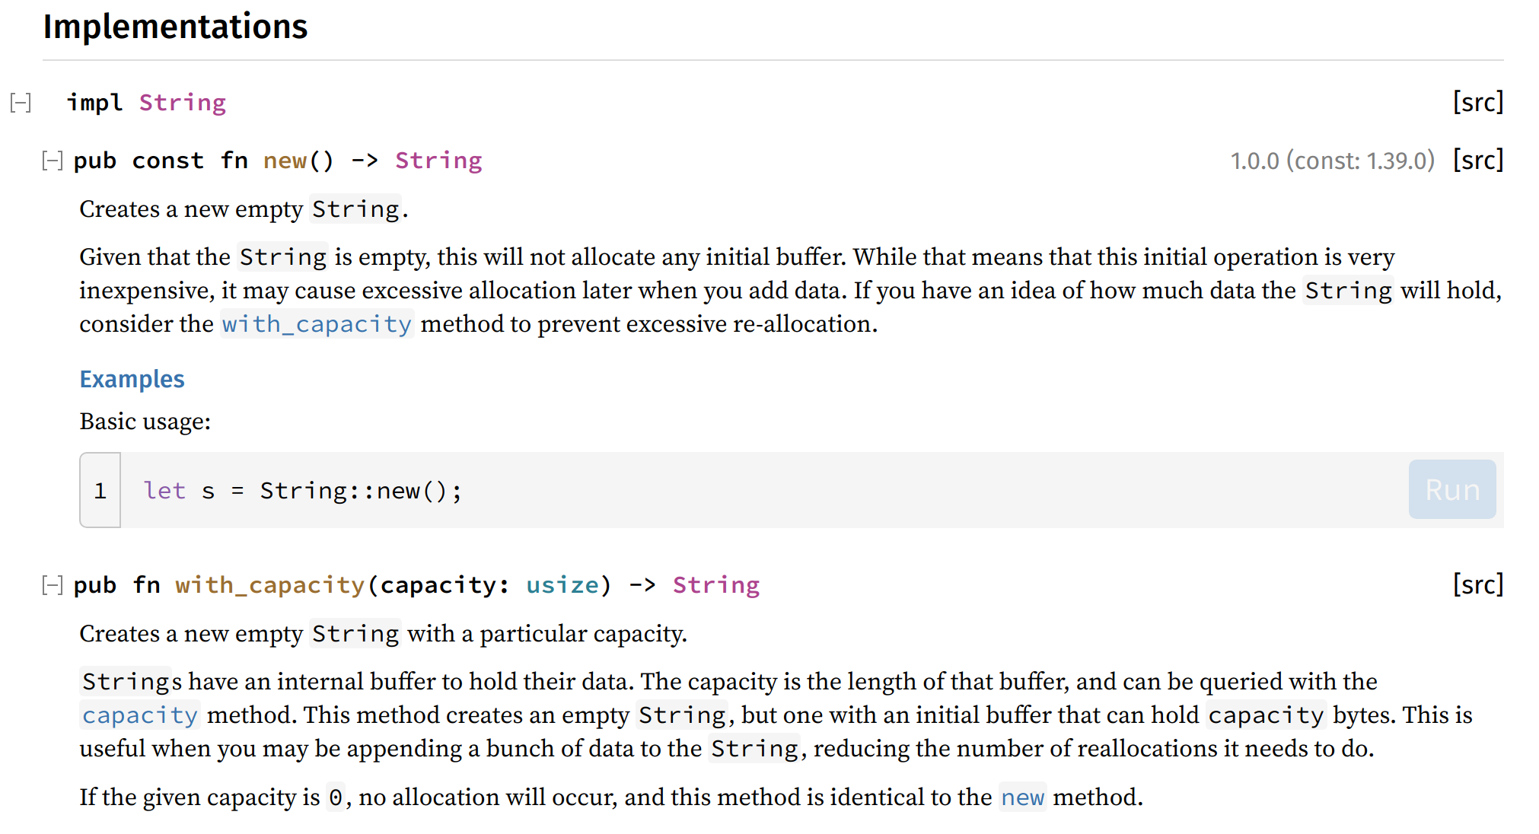The height and width of the screenshot is (834, 1539).
Task: Follow the new method link
Action: point(1023,797)
